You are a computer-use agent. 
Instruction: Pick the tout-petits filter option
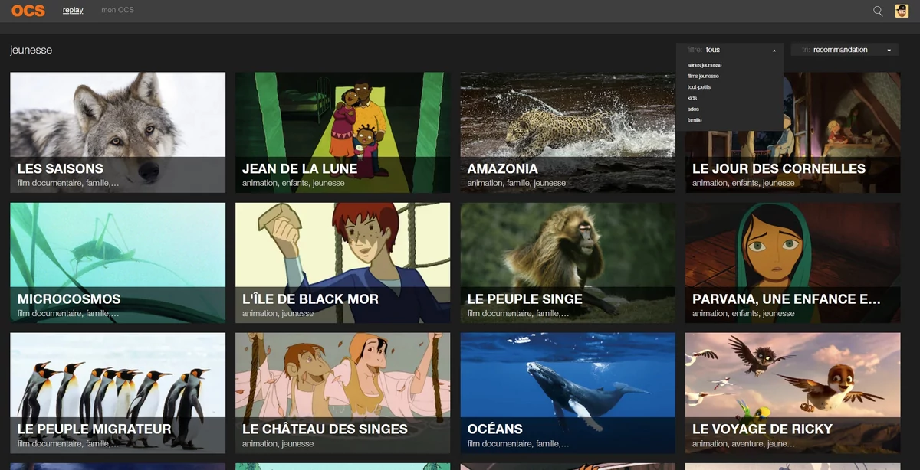(698, 87)
